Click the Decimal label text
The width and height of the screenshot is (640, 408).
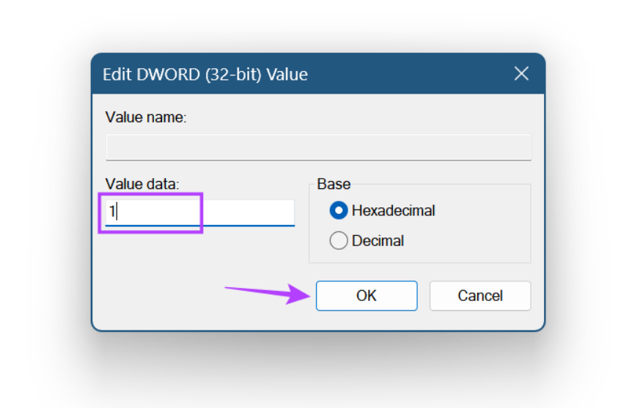tap(378, 241)
